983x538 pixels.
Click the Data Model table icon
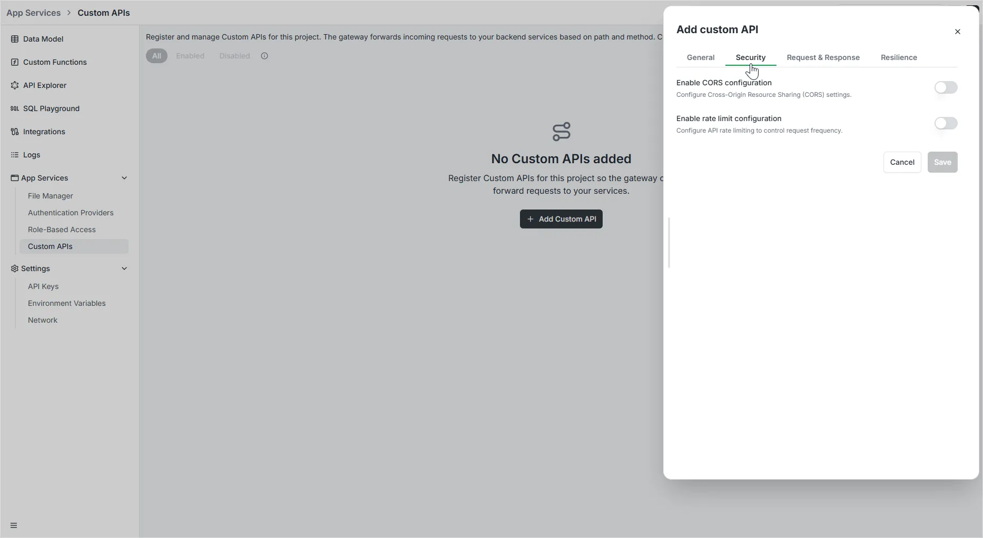point(15,39)
